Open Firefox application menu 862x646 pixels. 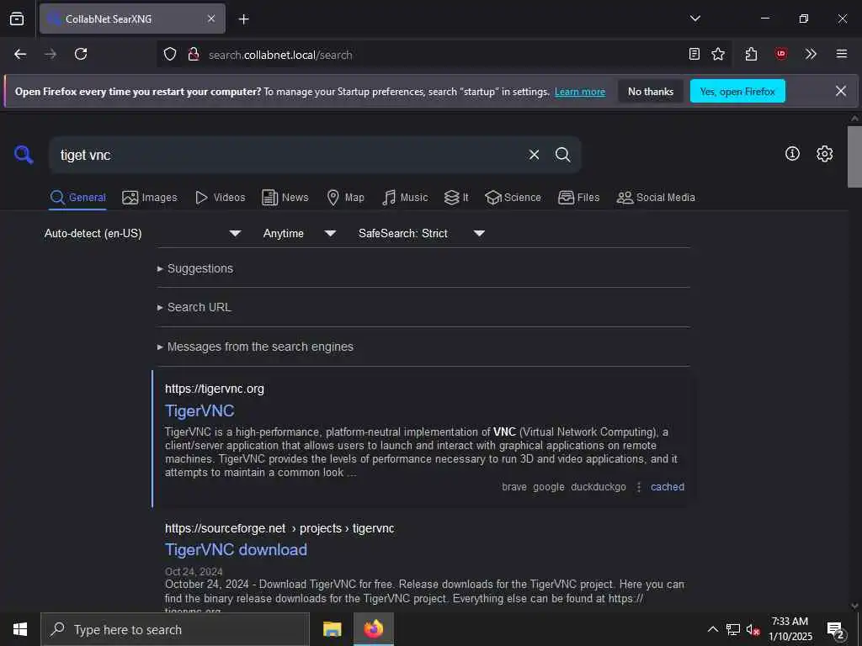coord(842,54)
